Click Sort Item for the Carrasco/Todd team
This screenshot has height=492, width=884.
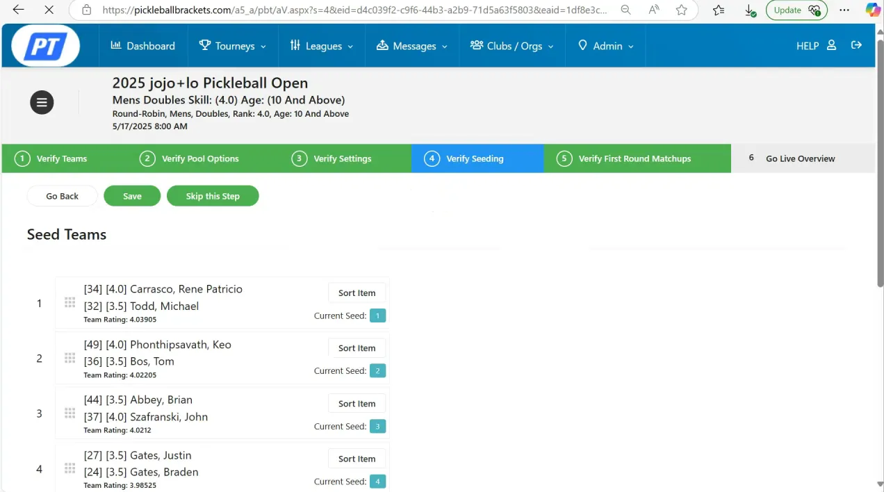tap(357, 293)
